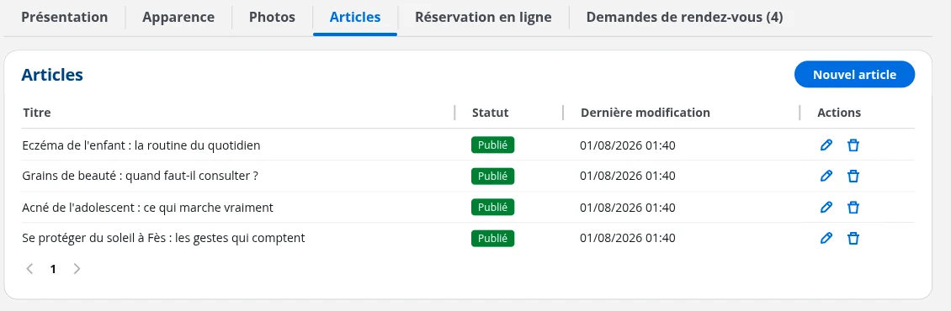Screen dimensions: 951x311
Task: Open Demandes de rendez-vous (4) tab
Action: [685, 17]
